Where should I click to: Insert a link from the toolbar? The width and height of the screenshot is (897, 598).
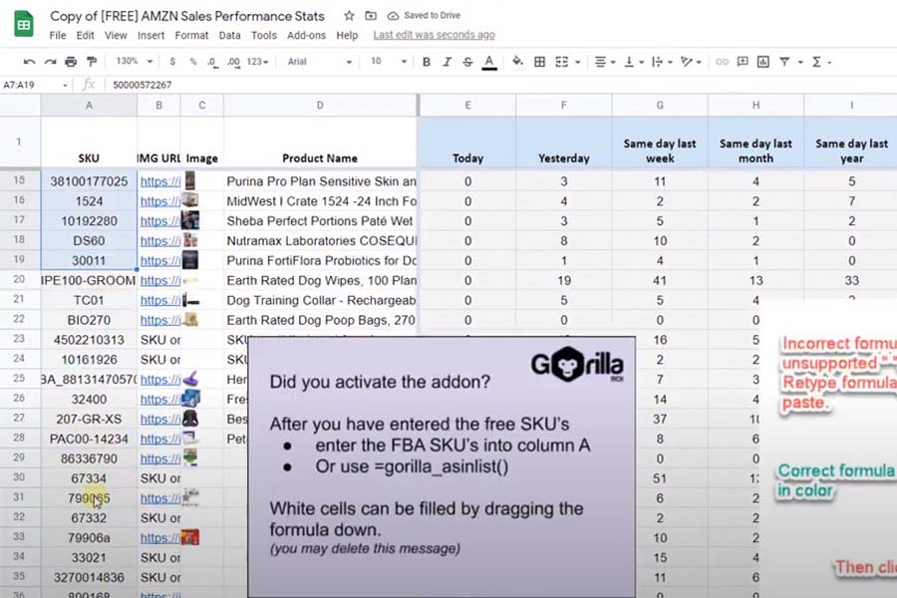(x=722, y=62)
